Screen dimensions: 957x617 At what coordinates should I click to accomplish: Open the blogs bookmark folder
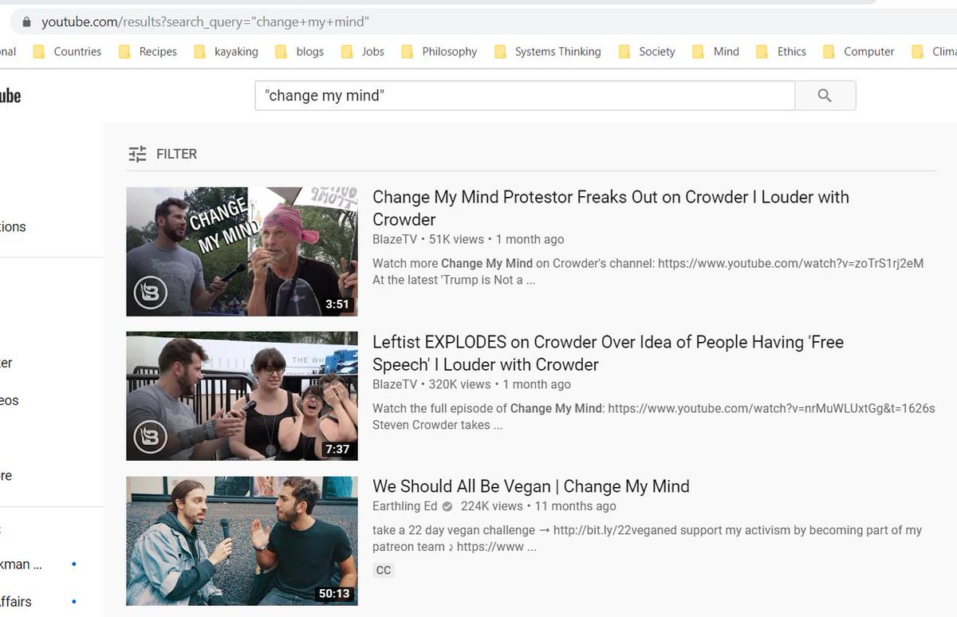[299, 51]
